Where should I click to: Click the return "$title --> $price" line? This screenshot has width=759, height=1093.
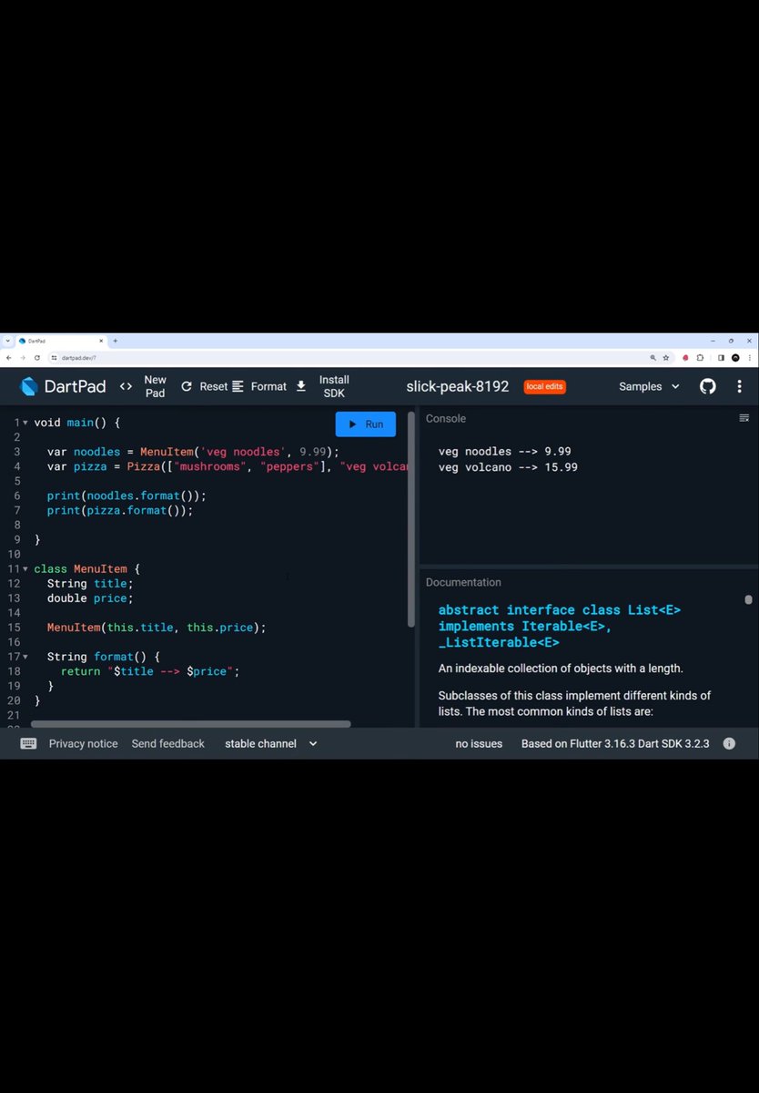click(150, 670)
